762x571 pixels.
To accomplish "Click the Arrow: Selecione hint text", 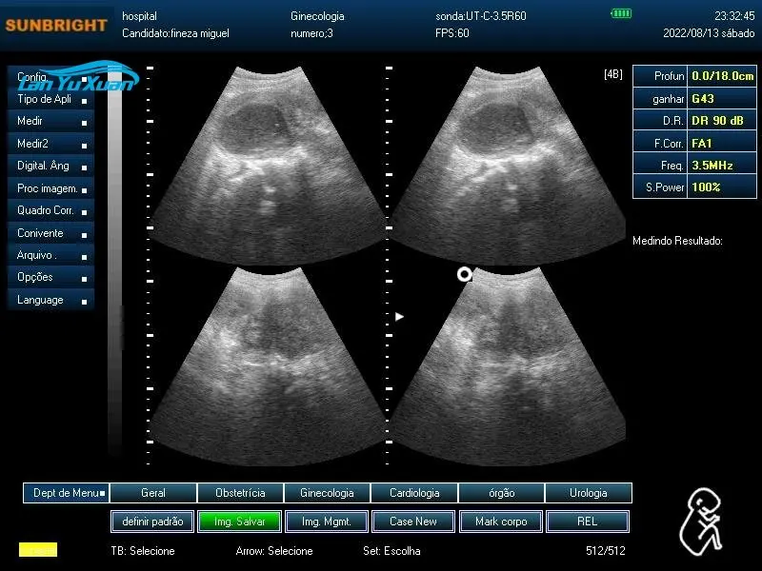I will tap(274, 551).
